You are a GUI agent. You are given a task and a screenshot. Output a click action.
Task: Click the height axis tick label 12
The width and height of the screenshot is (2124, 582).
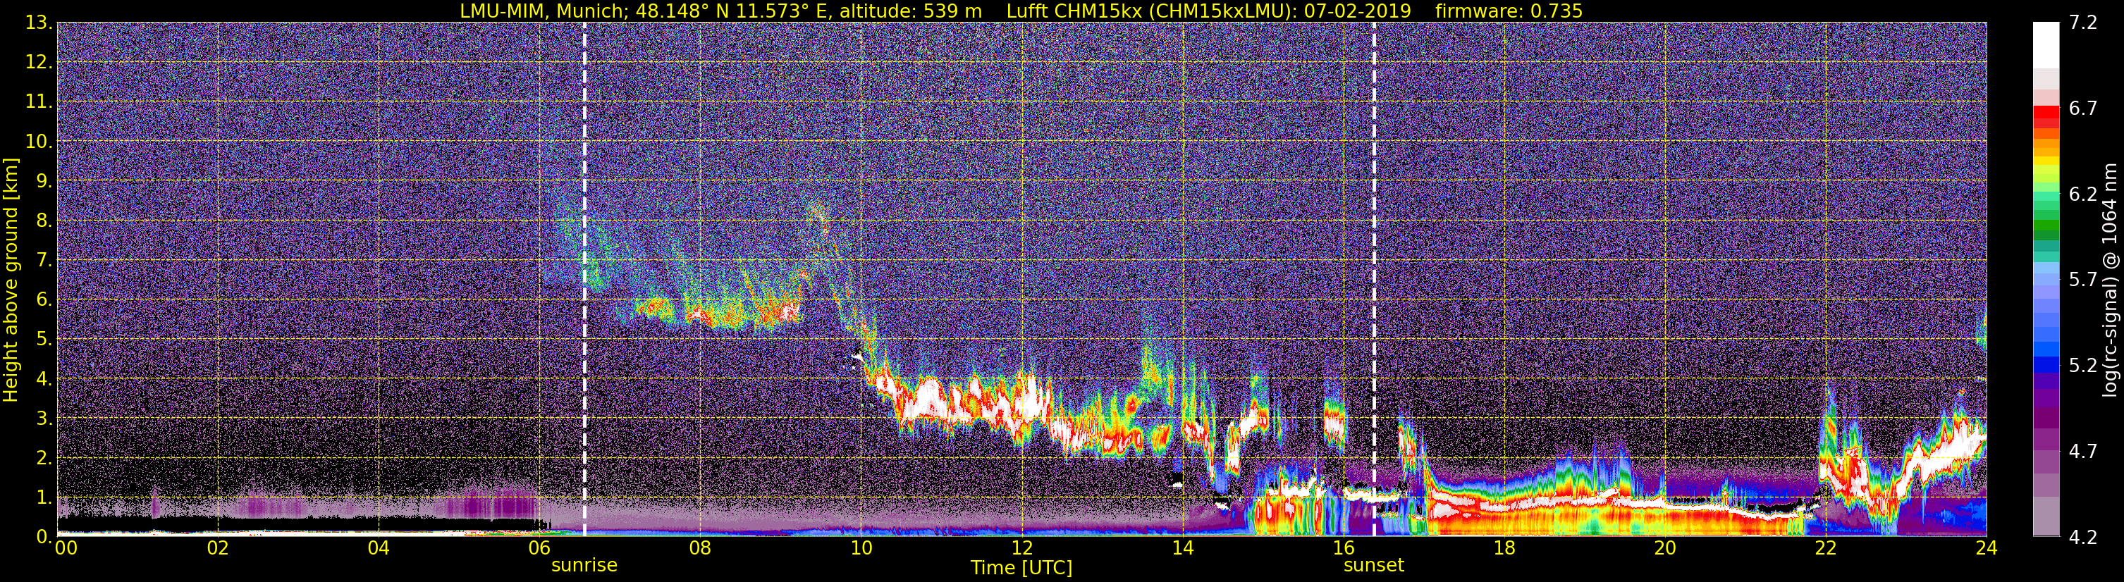37,63
